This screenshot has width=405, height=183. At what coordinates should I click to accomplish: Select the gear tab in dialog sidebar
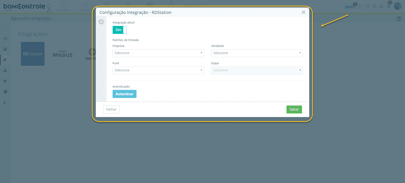point(101,22)
